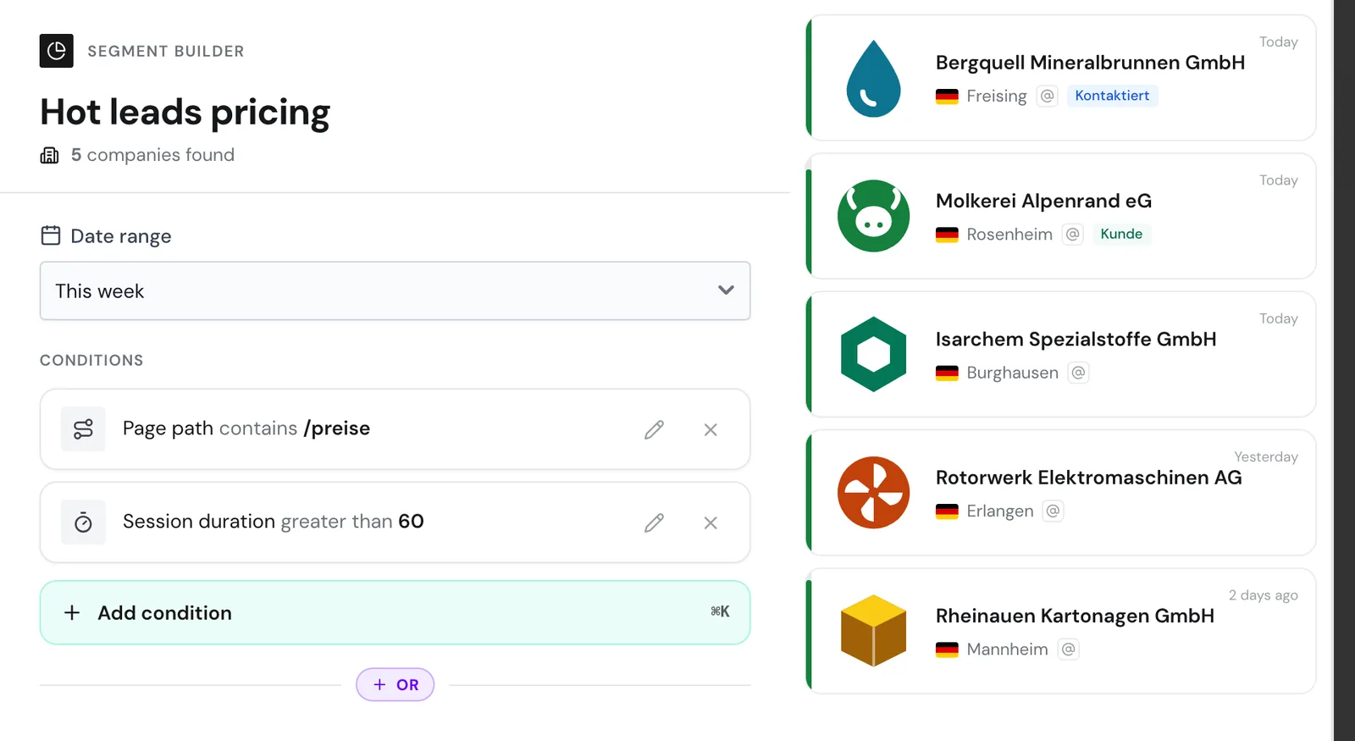Viewport: 1355px width, 741px height.
Task: Click the plus icon in Add condition
Action: [x=72, y=612]
